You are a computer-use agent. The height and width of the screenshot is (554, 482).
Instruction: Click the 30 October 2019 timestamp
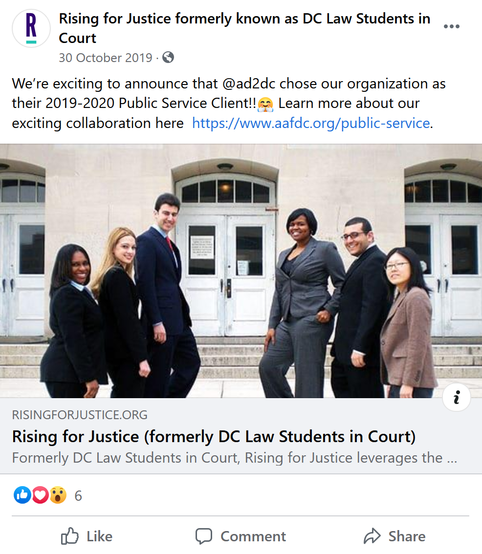[106, 58]
